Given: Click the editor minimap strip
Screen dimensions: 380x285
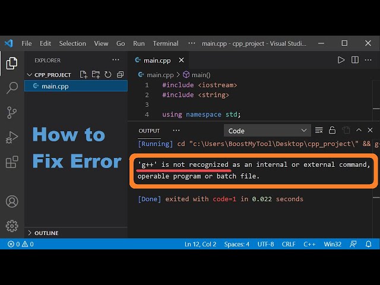Looking at the screenshot, I should [x=376, y=99].
